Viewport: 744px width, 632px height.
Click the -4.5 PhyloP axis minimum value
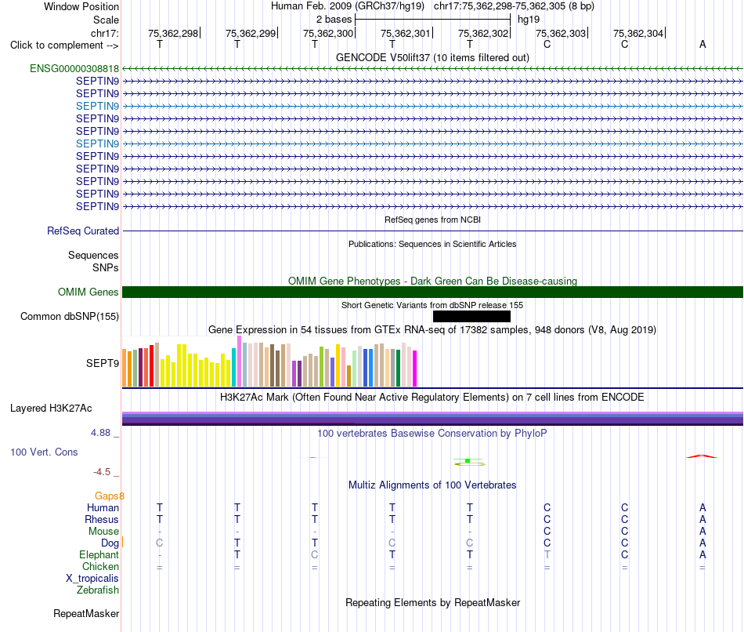coord(102,472)
